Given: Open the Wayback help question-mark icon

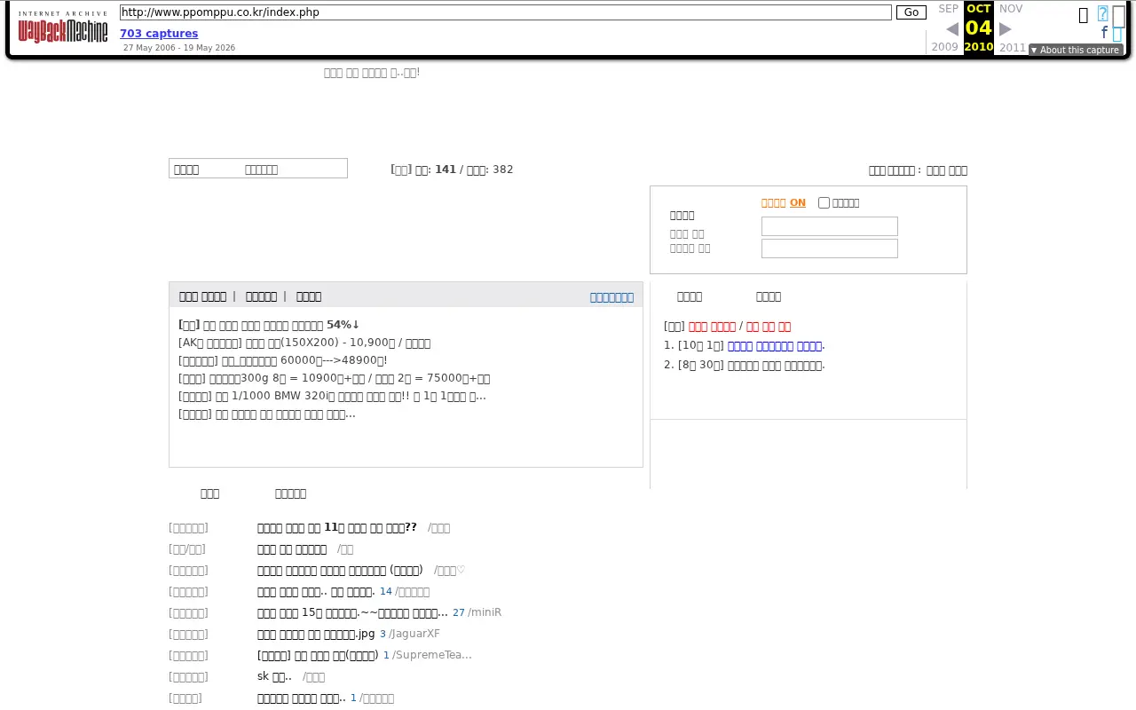Looking at the screenshot, I should pos(1103,14).
